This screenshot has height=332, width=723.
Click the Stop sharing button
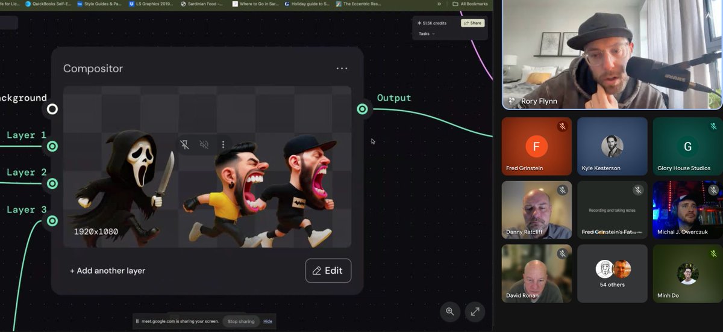coord(241,321)
